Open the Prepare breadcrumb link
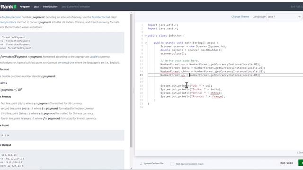The width and height of the screenshot is (303, 170). click(25, 7)
